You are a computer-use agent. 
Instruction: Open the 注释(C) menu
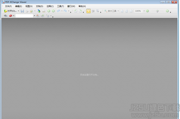pos(50,6)
